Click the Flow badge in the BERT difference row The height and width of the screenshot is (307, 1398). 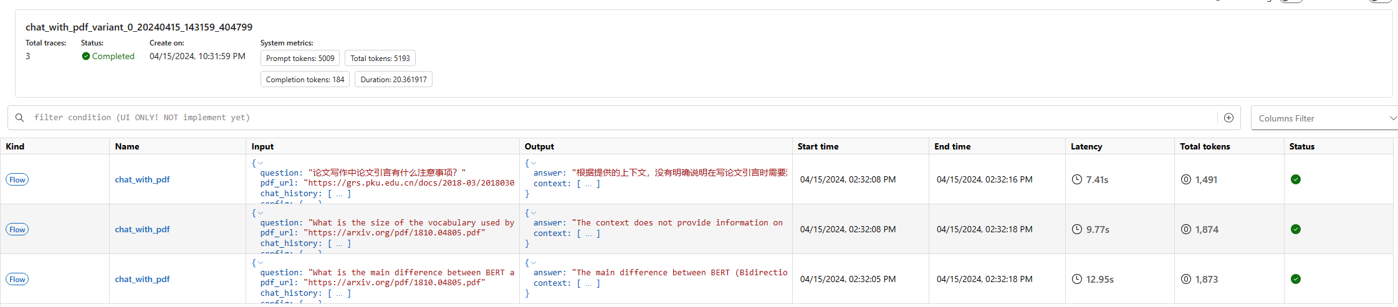tap(17, 280)
